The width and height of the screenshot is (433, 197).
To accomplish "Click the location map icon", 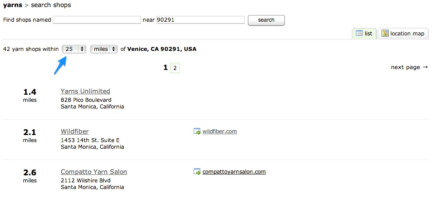I will pyautogui.click(x=385, y=33).
